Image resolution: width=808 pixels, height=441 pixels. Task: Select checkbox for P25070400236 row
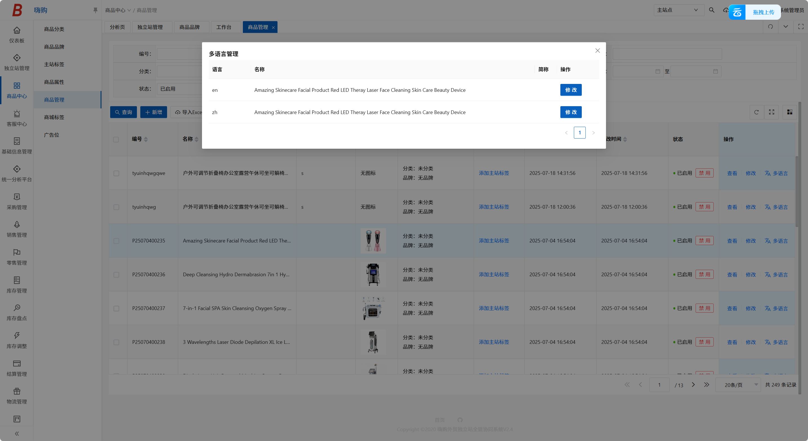coord(116,275)
